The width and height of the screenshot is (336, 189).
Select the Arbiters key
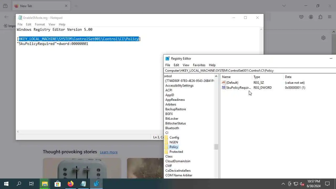(171, 104)
